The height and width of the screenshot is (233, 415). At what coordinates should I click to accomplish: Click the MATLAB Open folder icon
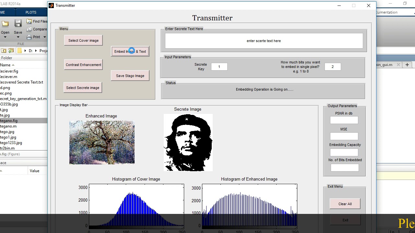coord(5,23)
